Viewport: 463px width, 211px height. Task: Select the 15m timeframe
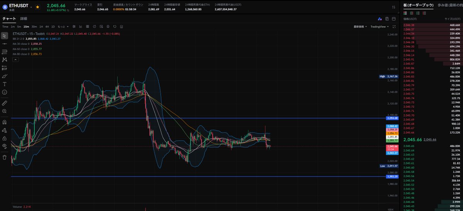[26, 27]
